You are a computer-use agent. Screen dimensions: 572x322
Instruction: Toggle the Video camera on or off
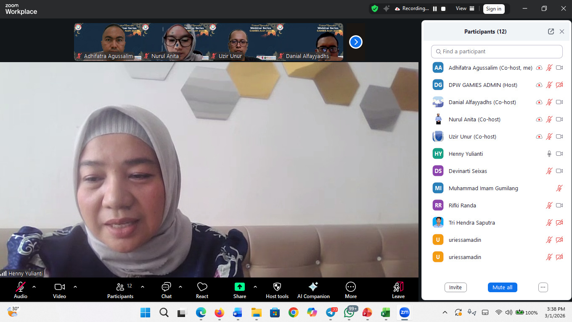click(59, 287)
